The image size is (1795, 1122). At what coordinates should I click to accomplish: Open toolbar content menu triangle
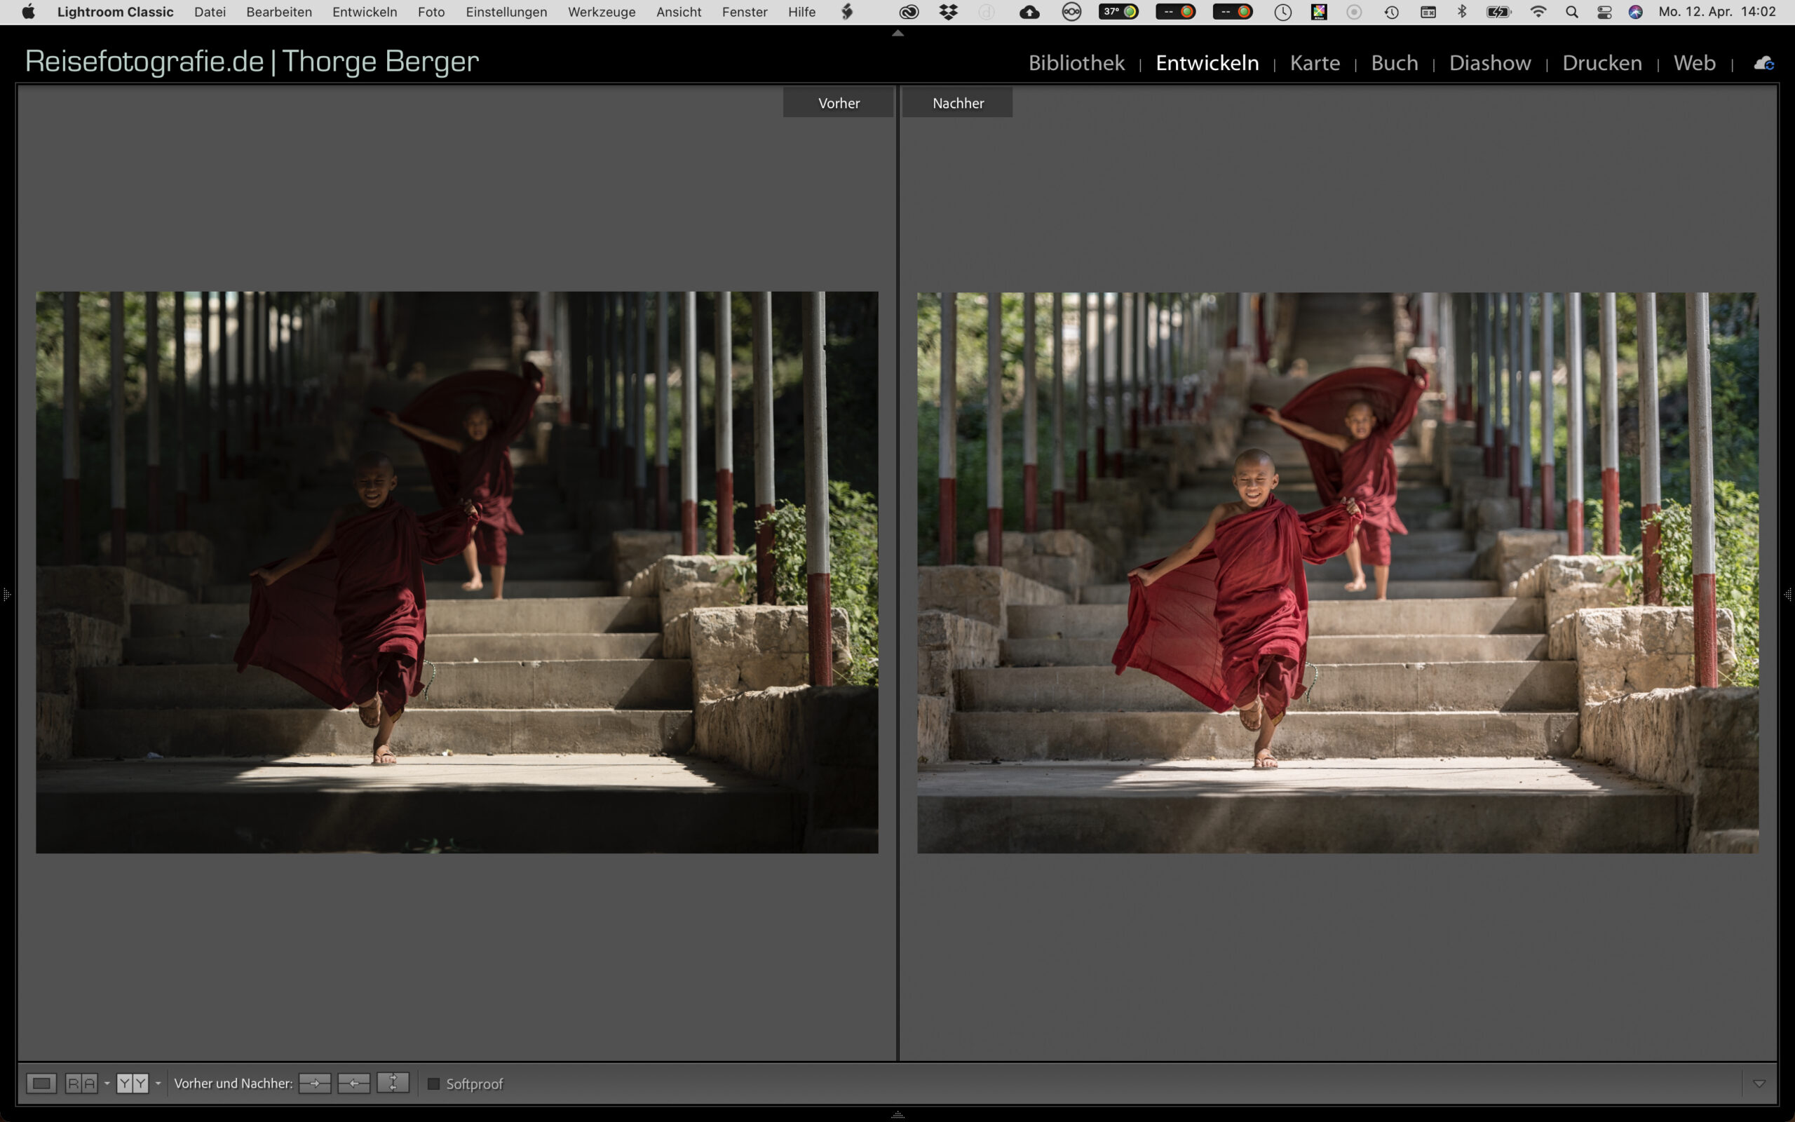(x=1759, y=1084)
